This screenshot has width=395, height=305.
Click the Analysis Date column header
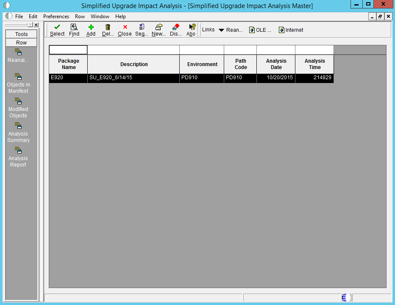click(276, 64)
